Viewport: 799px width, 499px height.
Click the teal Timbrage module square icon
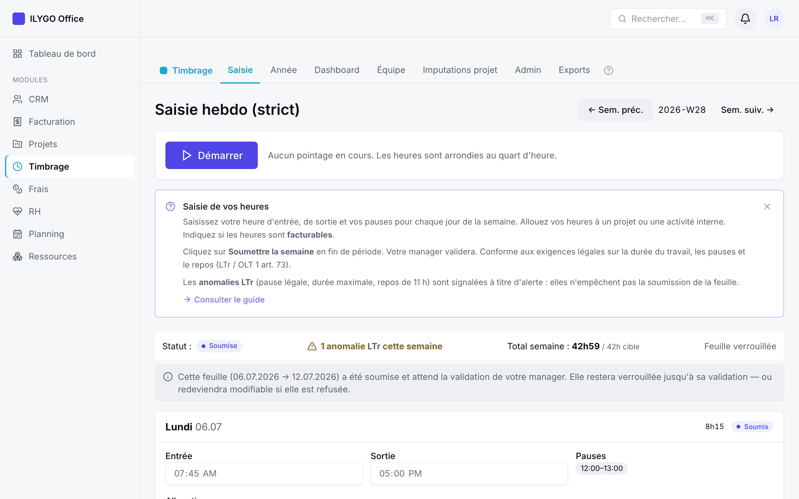click(164, 70)
